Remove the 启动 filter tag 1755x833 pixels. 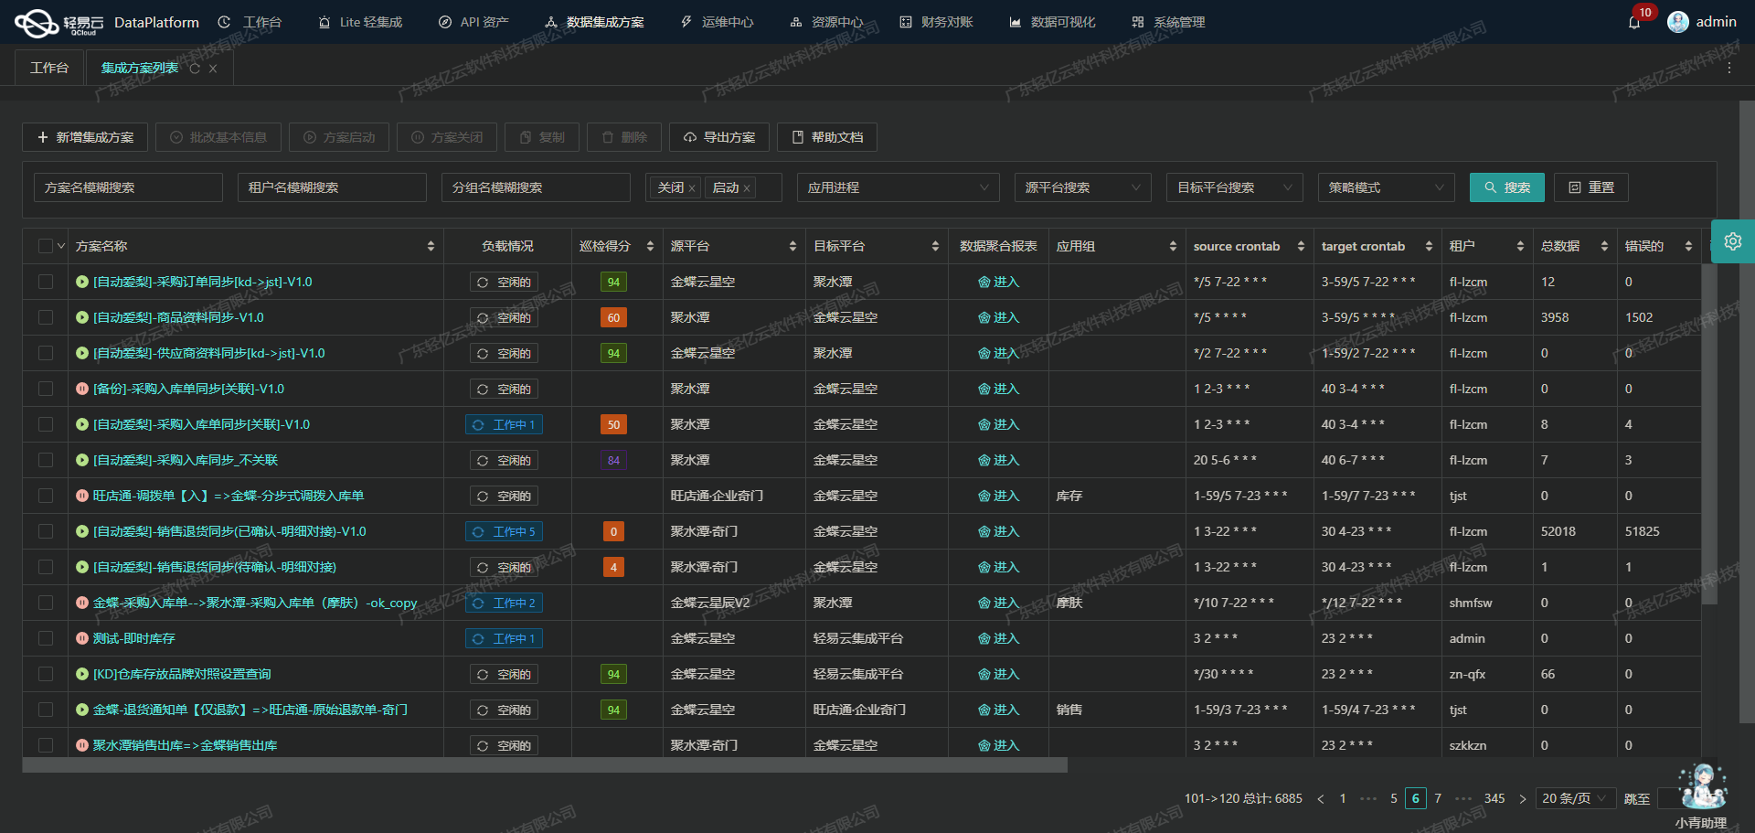tap(747, 188)
